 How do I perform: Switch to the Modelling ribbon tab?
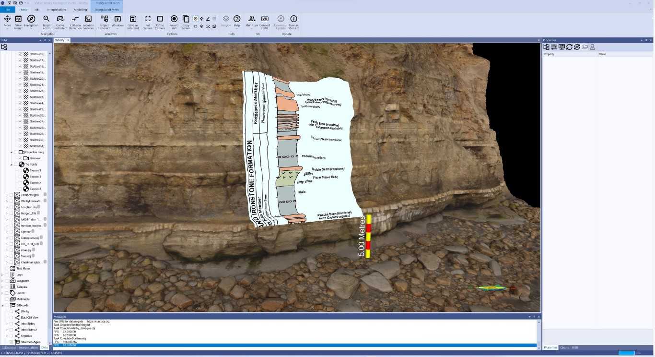[x=80, y=9]
